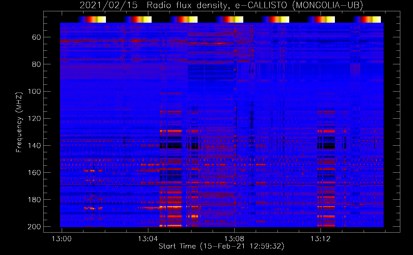Image resolution: width=413 pixels, height=255 pixels.
Task: Click the leftmost color scale bar
Action: coord(92,20)
